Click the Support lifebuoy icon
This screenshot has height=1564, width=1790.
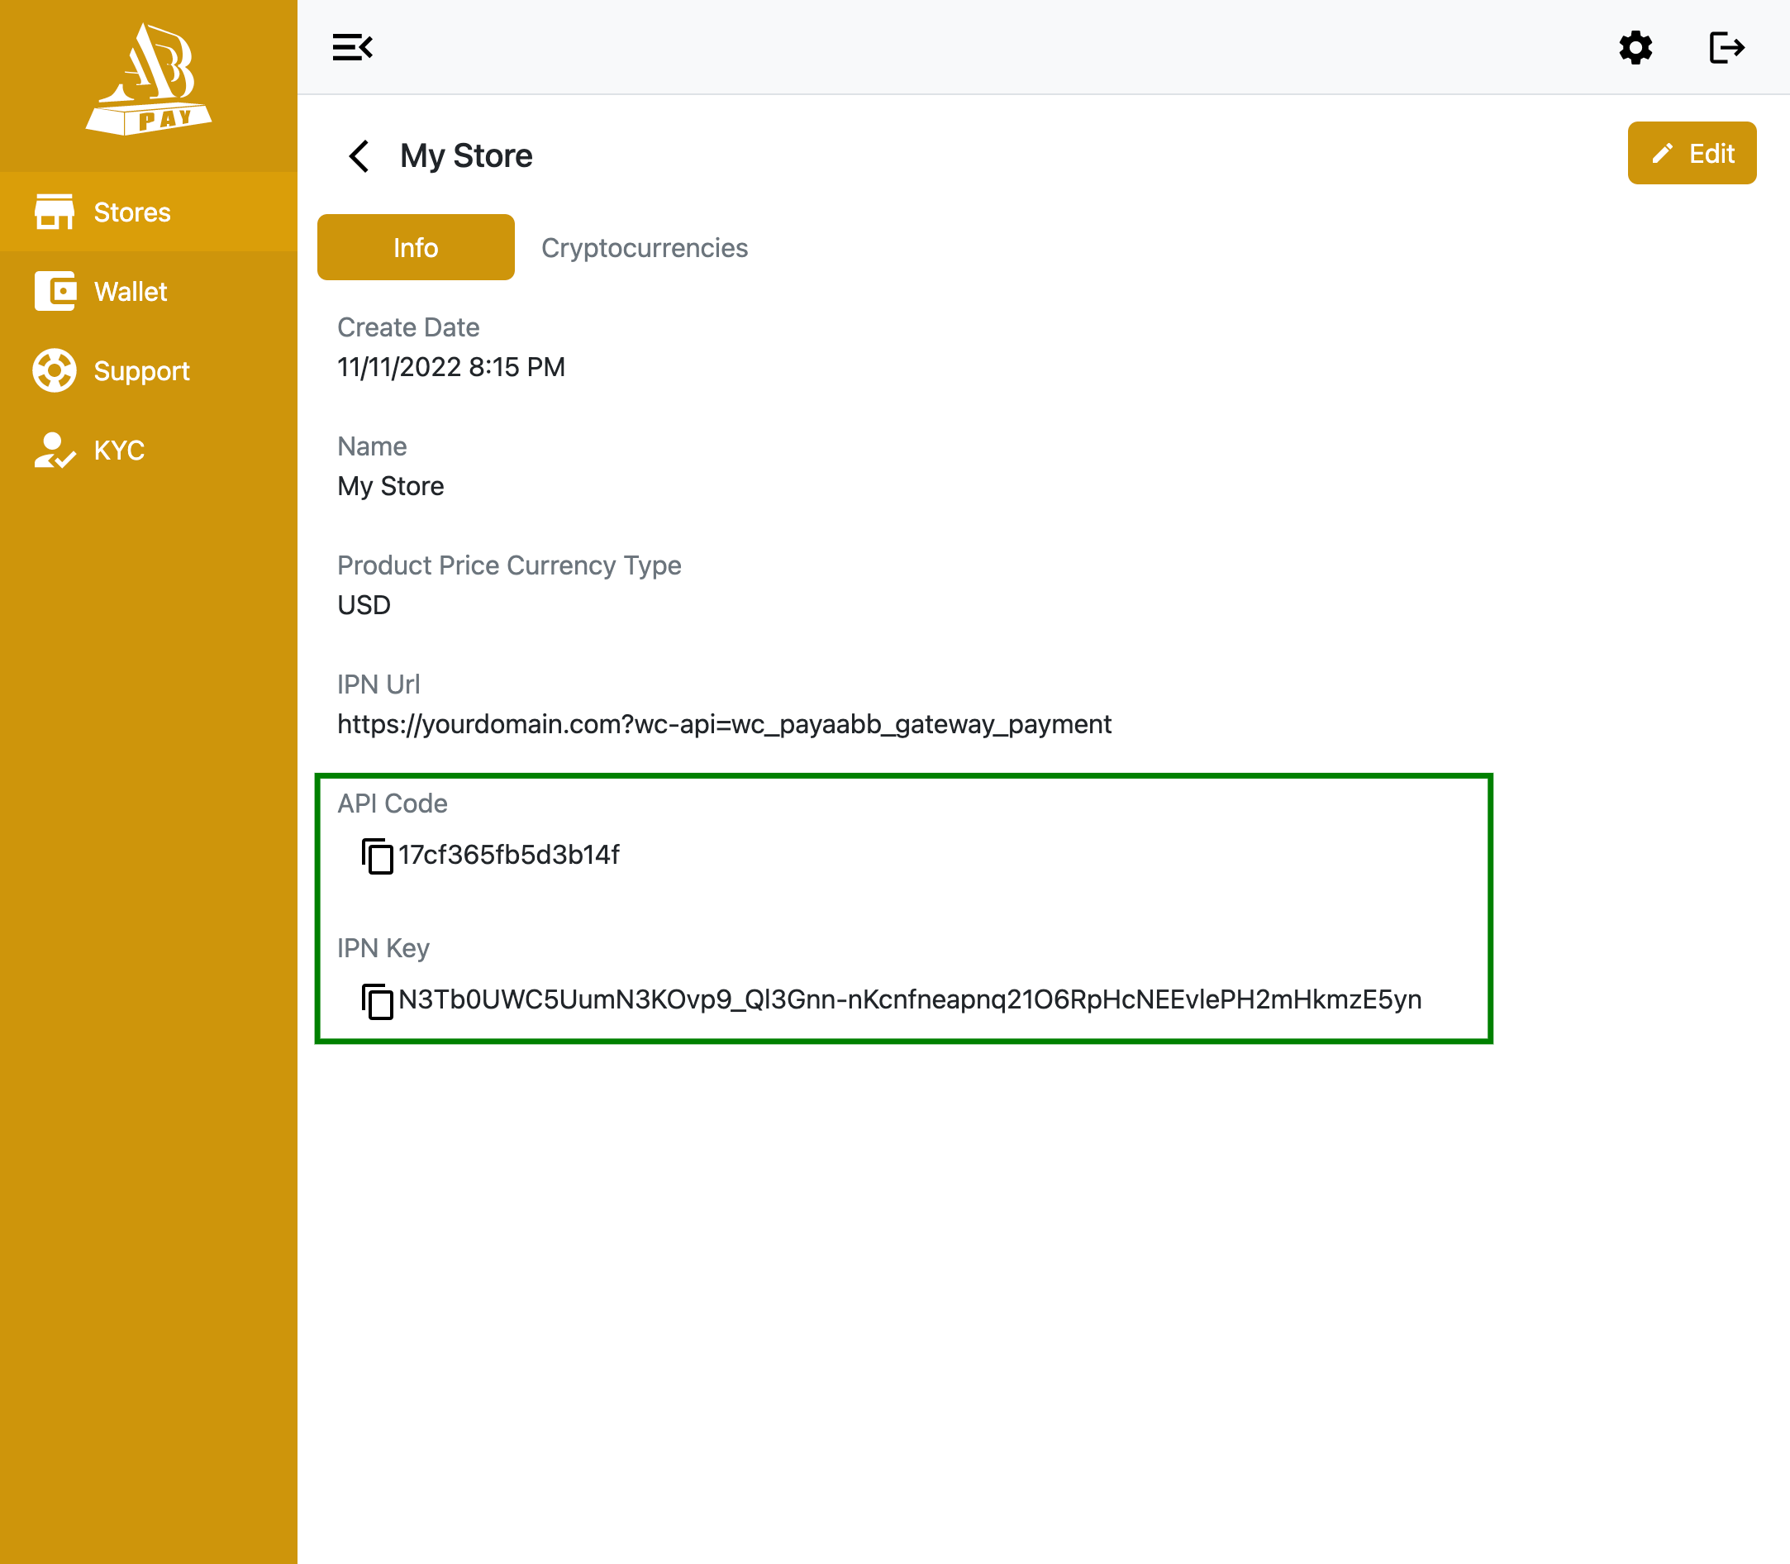(54, 371)
